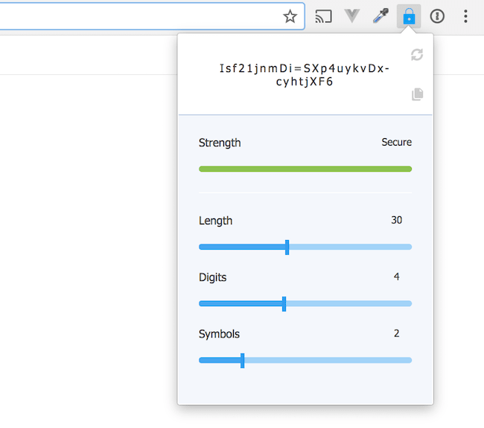Click the Strength label
484x428 pixels.
point(220,143)
